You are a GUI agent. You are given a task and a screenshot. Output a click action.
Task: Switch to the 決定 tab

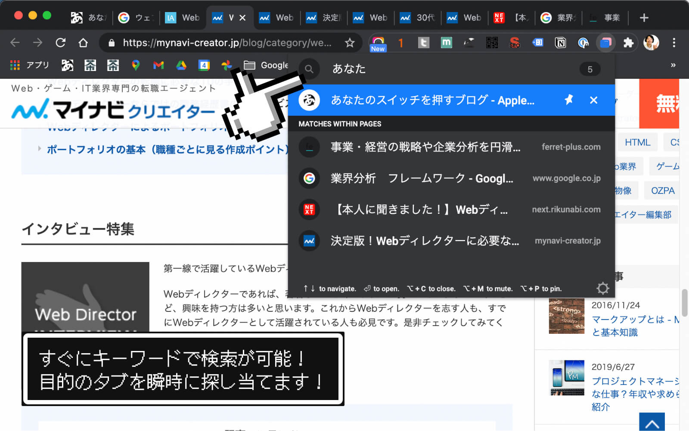click(323, 18)
